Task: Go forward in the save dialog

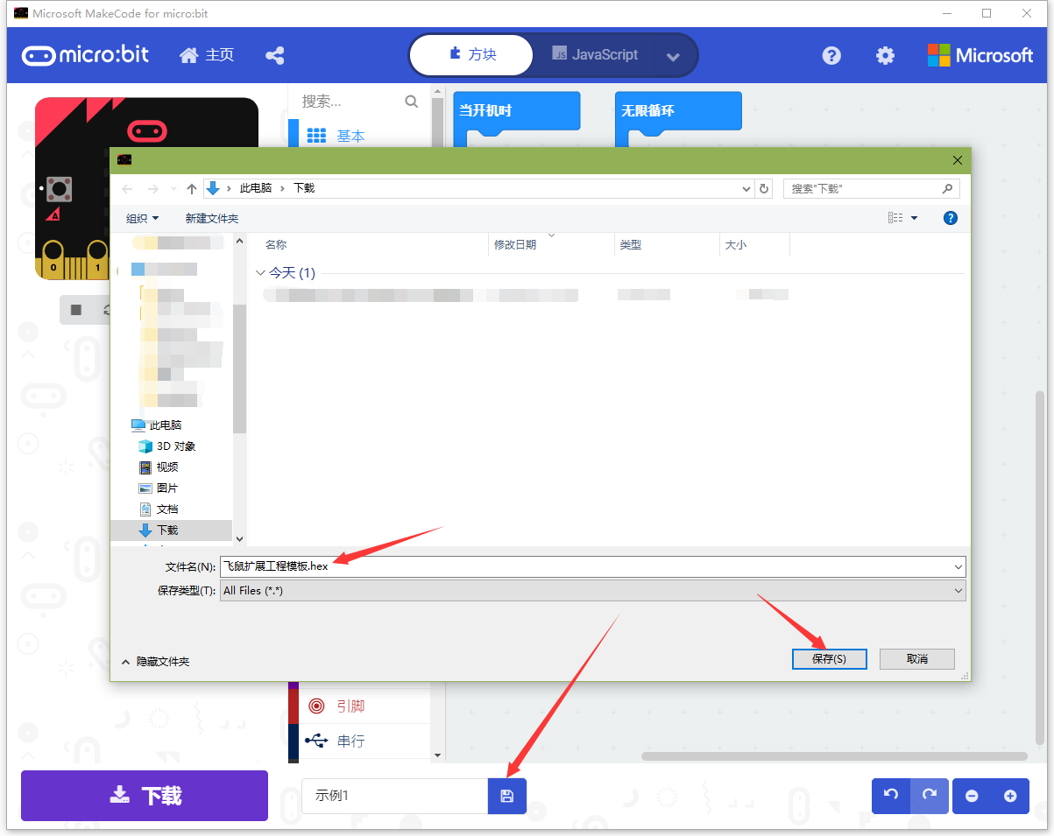Action: [153, 188]
